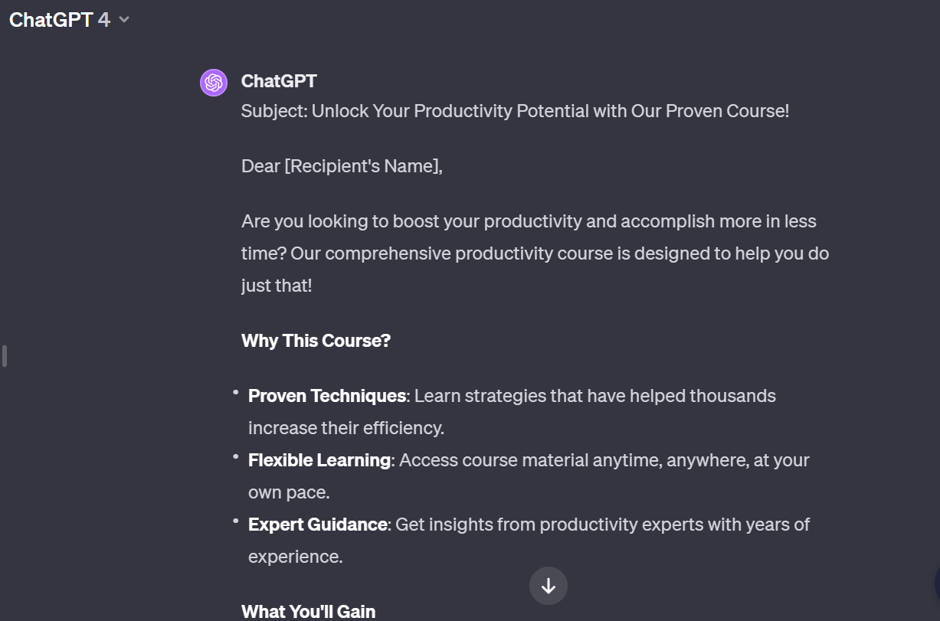Click the bold "Flexible Learning" text
This screenshot has width=940, height=621.
click(319, 460)
